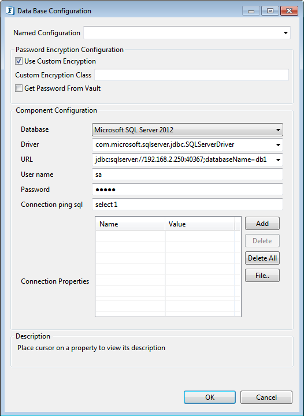This screenshot has width=304, height=416.
Task: Maximize the Data Base Configuration dialog
Action: pyautogui.click(x=270, y=11)
